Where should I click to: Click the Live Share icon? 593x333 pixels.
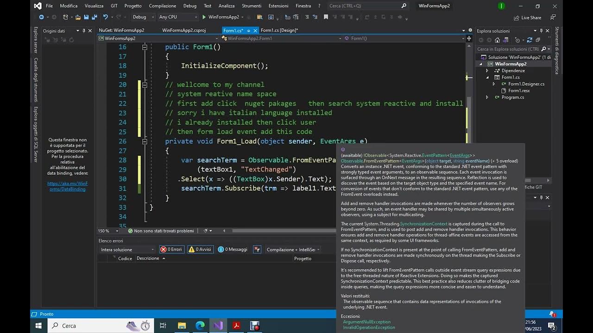(x=517, y=18)
